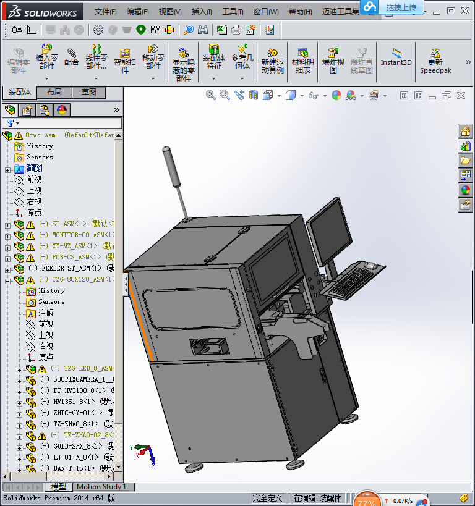Screen dimensions: 475x506
Task: Switch to the ConfigurationManager tab icon
Action: pyautogui.click(x=45, y=110)
